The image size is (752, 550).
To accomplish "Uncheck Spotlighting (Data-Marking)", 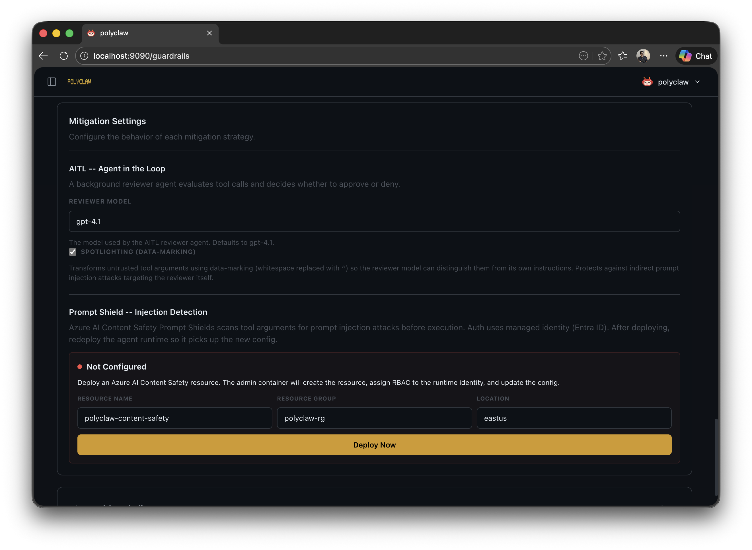I will click(73, 252).
